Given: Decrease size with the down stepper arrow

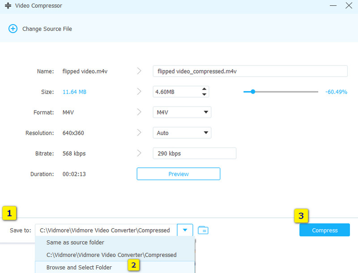Looking at the screenshot, I should 204,94.
